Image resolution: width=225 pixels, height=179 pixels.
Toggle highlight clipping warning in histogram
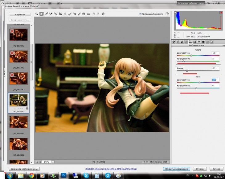click(221, 13)
